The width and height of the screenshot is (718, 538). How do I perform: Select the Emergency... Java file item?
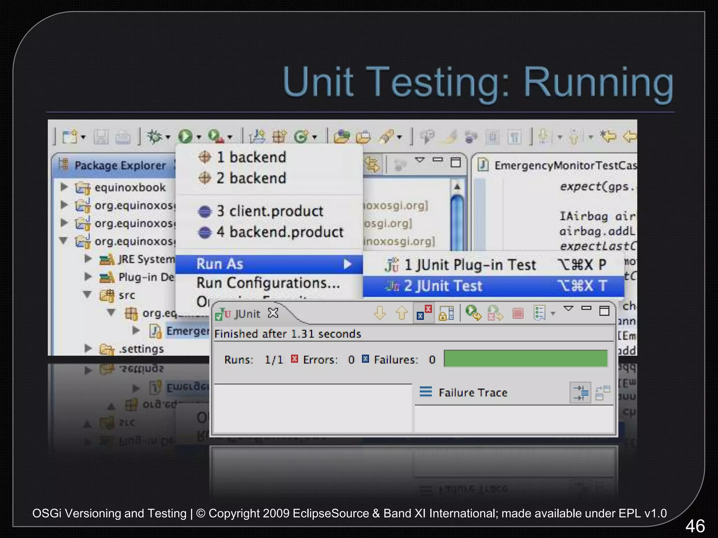click(179, 331)
